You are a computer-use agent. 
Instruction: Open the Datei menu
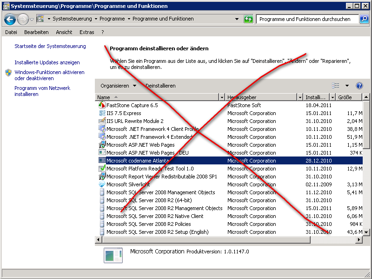coord(11,32)
